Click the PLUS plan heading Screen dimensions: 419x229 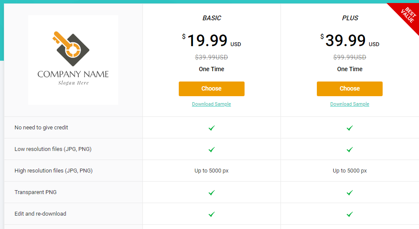pos(350,18)
